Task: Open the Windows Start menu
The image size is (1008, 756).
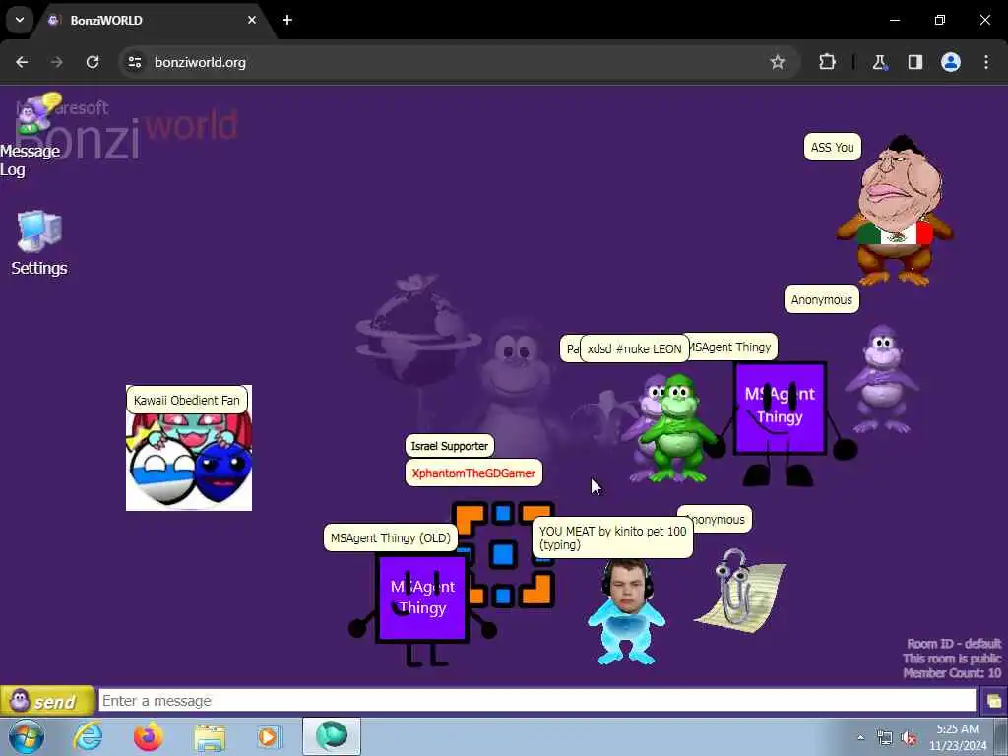Action: click(26, 736)
